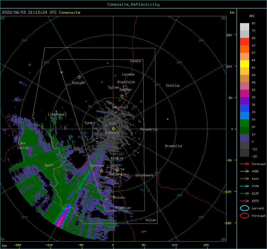Select the 33 dBZ light blue swatch
The width and height of the screenshot is (267, 249).
coord(244,115)
